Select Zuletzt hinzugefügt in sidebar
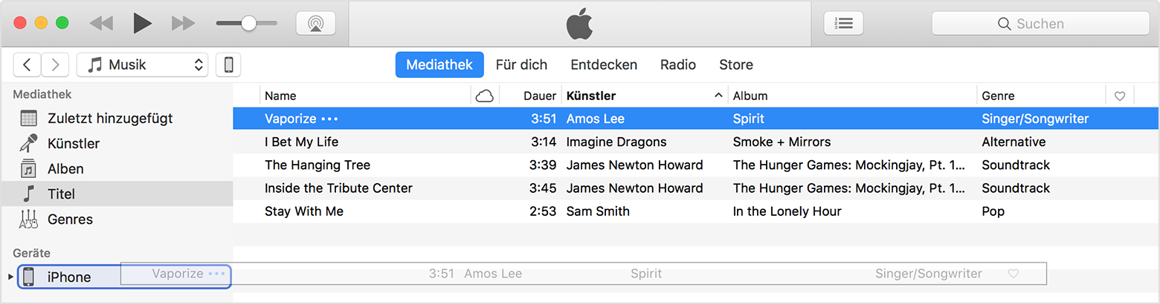Viewport: 1160px width, 304px height. pos(117,118)
